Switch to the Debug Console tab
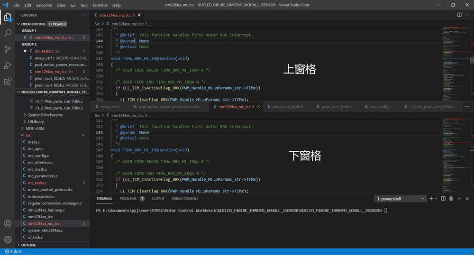 click(185, 199)
